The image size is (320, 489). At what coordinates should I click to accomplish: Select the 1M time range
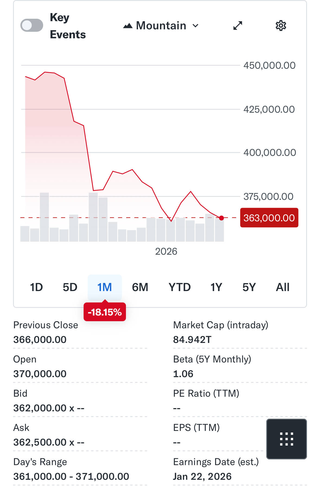pyautogui.click(x=104, y=287)
